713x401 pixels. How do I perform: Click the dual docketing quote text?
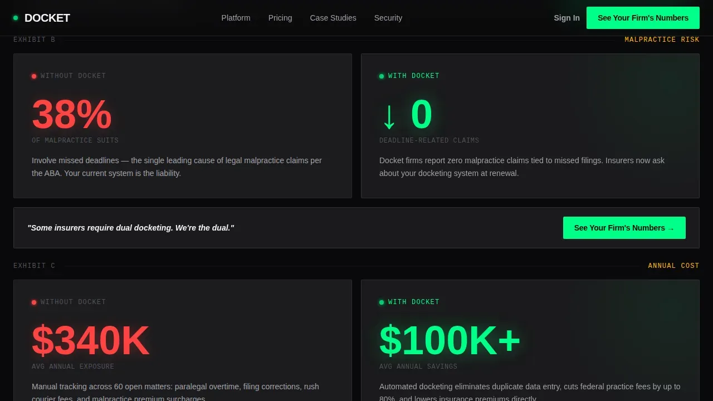click(131, 228)
